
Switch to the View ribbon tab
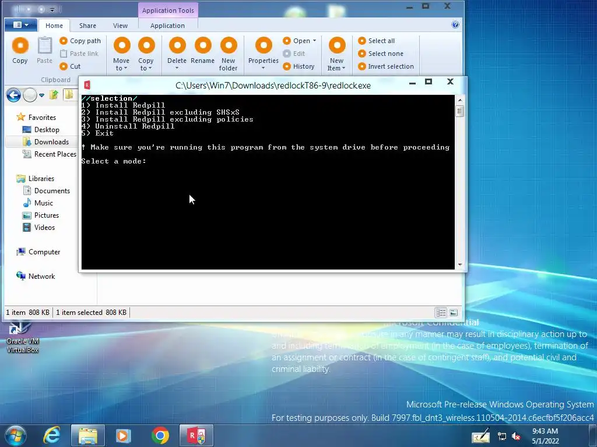pyautogui.click(x=120, y=26)
